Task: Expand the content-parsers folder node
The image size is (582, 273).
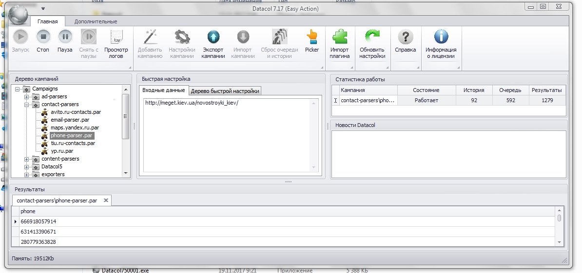Action: pos(26,159)
